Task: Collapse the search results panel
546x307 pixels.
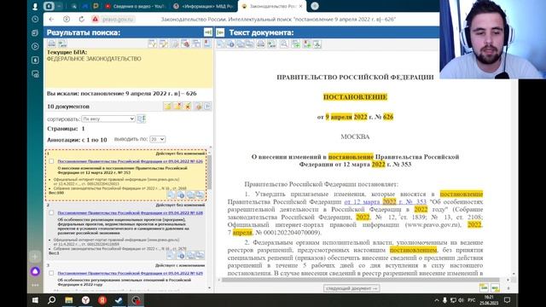Action: tap(208, 32)
